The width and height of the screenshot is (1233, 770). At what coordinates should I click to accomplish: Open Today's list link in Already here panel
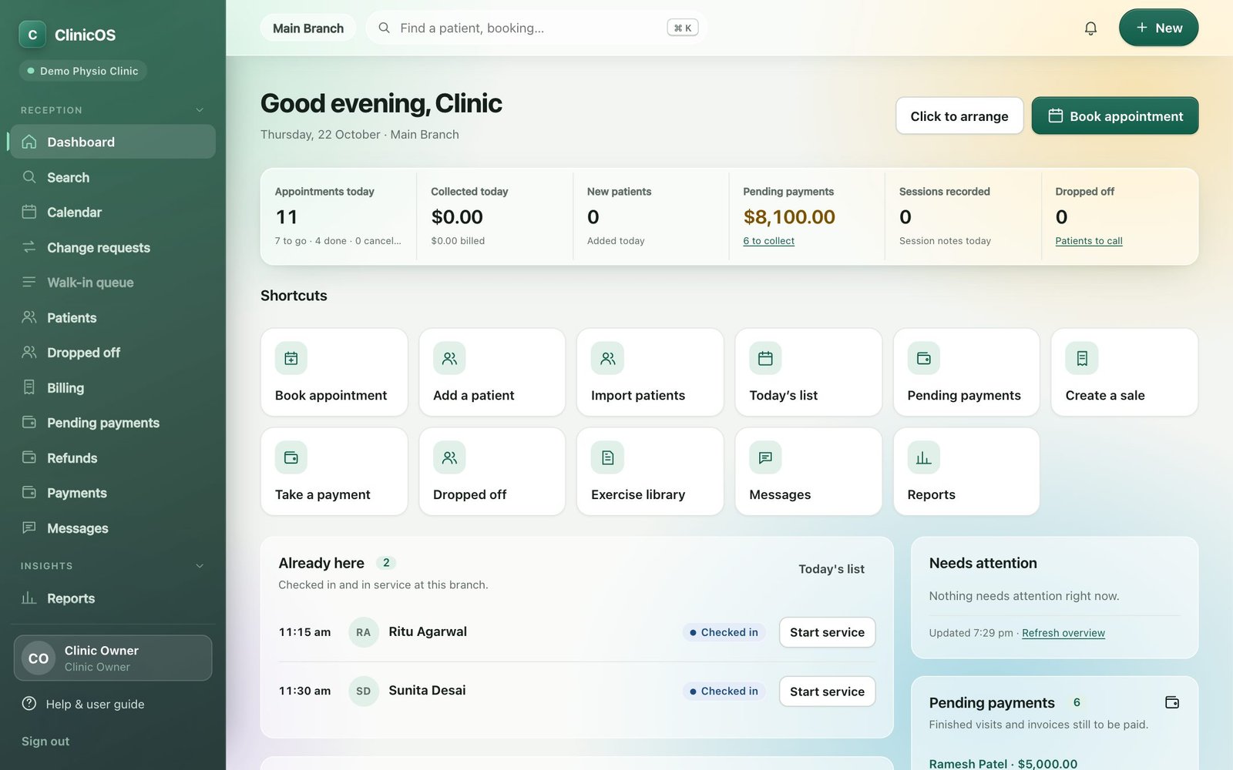coord(831,569)
